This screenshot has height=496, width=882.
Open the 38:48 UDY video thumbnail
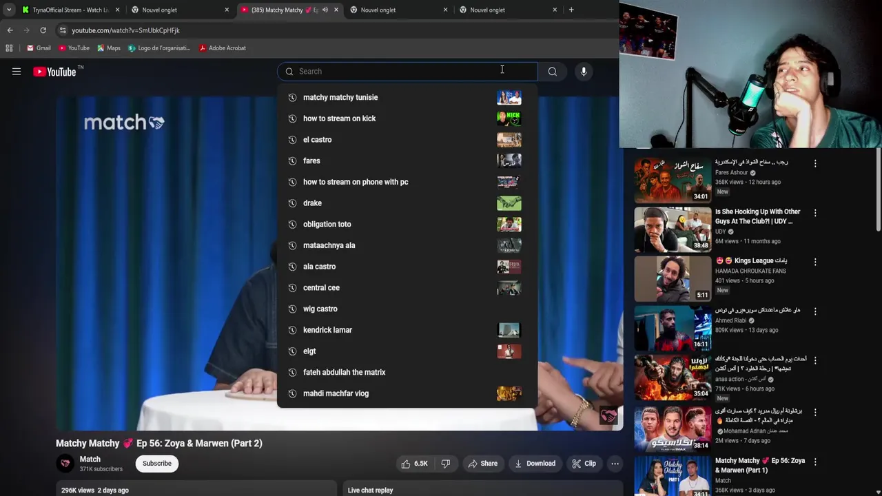673,229
